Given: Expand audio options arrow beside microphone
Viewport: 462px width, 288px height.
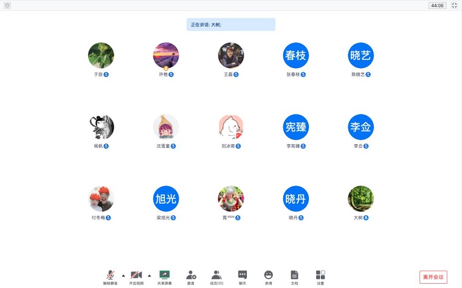Looking at the screenshot, I should [123, 275].
